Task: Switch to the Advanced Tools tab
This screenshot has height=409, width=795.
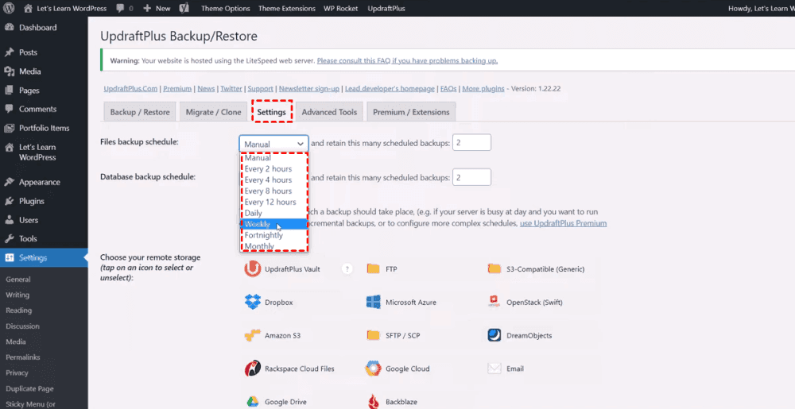Action: point(330,112)
